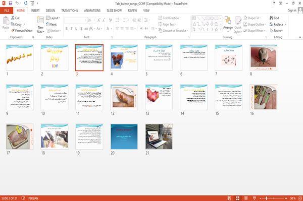Open the Shape Effects dropdown
The image size is (303, 201).
[x=255, y=31]
